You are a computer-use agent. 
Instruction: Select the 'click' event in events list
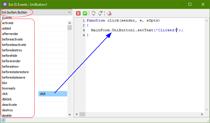[5, 94]
